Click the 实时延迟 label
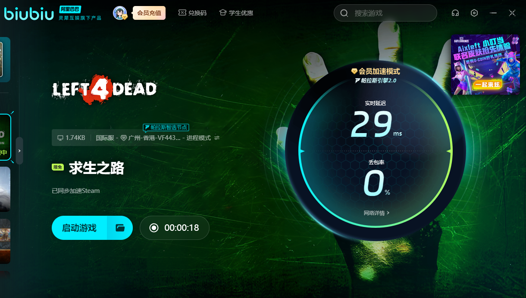The width and height of the screenshot is (526, 298). [376, 103]
